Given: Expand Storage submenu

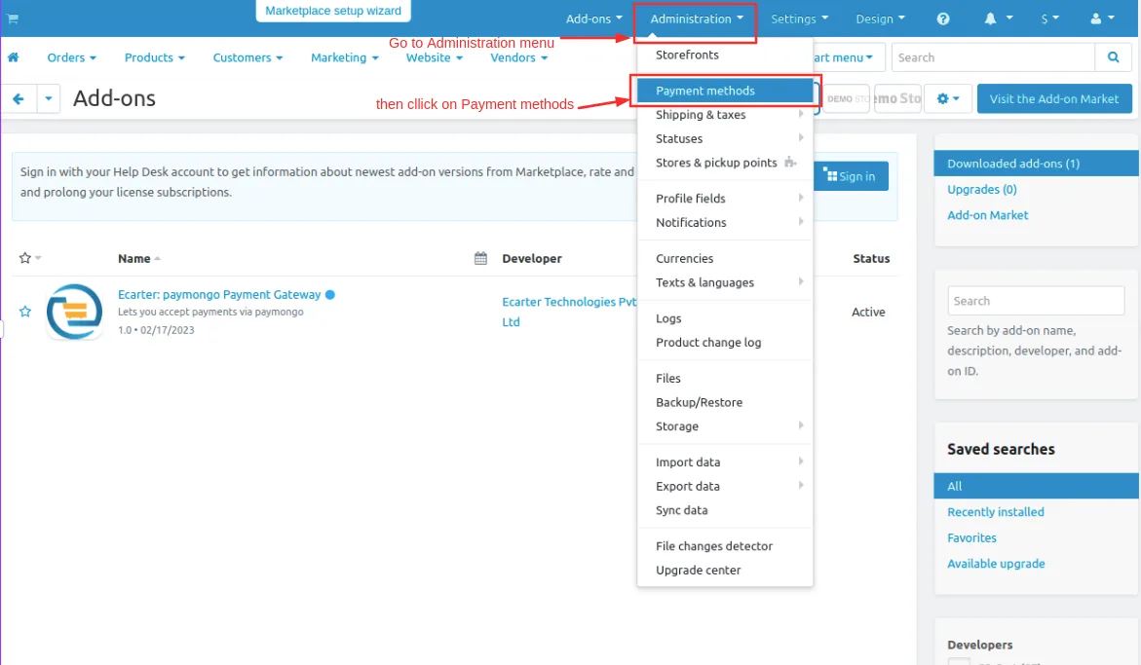Looking at the screenshot, I should pos(725,425).
